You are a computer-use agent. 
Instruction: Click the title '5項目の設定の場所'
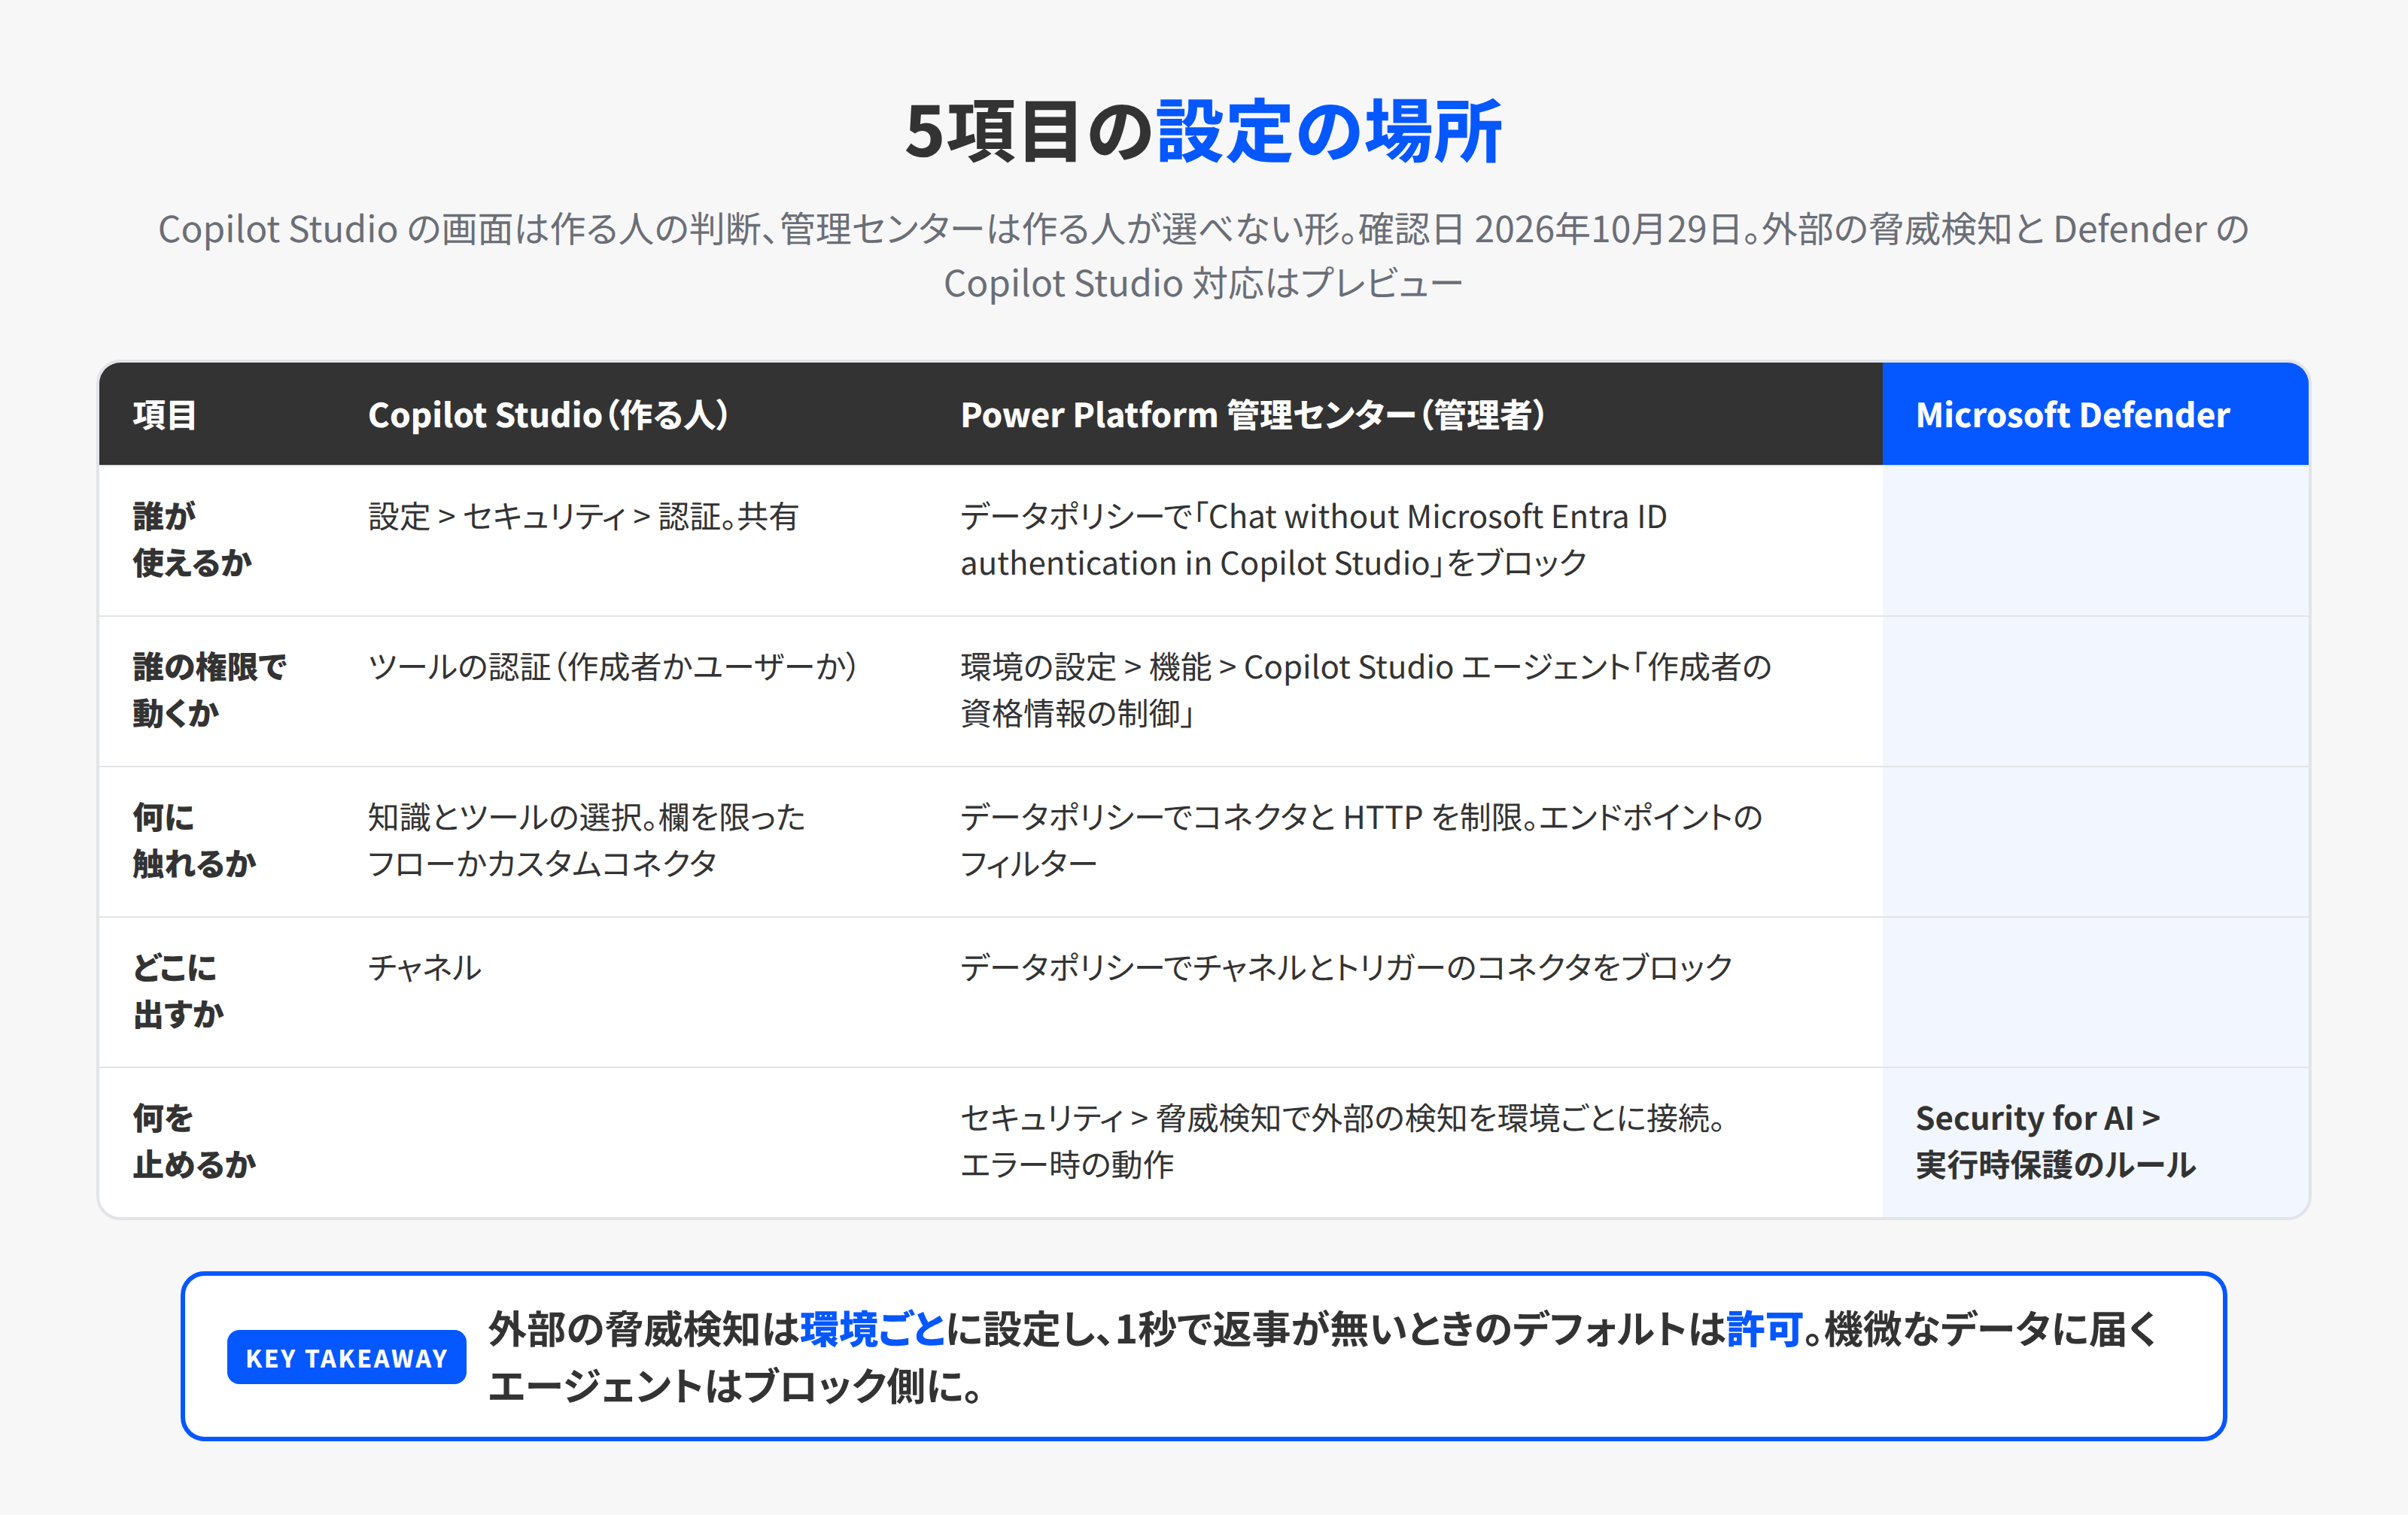point(1203,131)
